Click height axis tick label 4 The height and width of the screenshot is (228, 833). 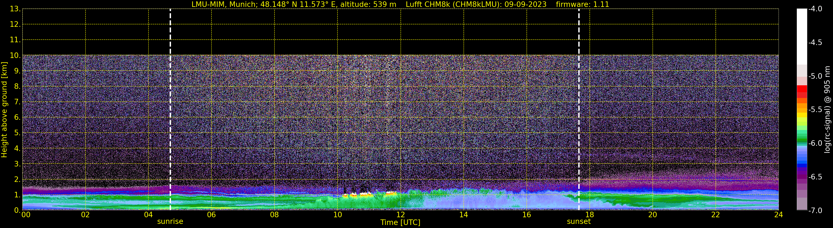point(17,149)
